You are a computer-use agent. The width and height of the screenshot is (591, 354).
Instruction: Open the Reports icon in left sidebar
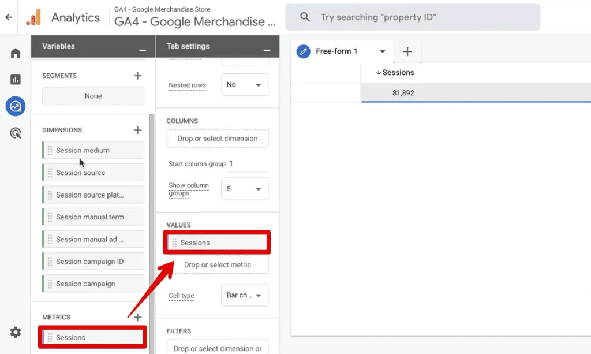[x=15, y=79]
